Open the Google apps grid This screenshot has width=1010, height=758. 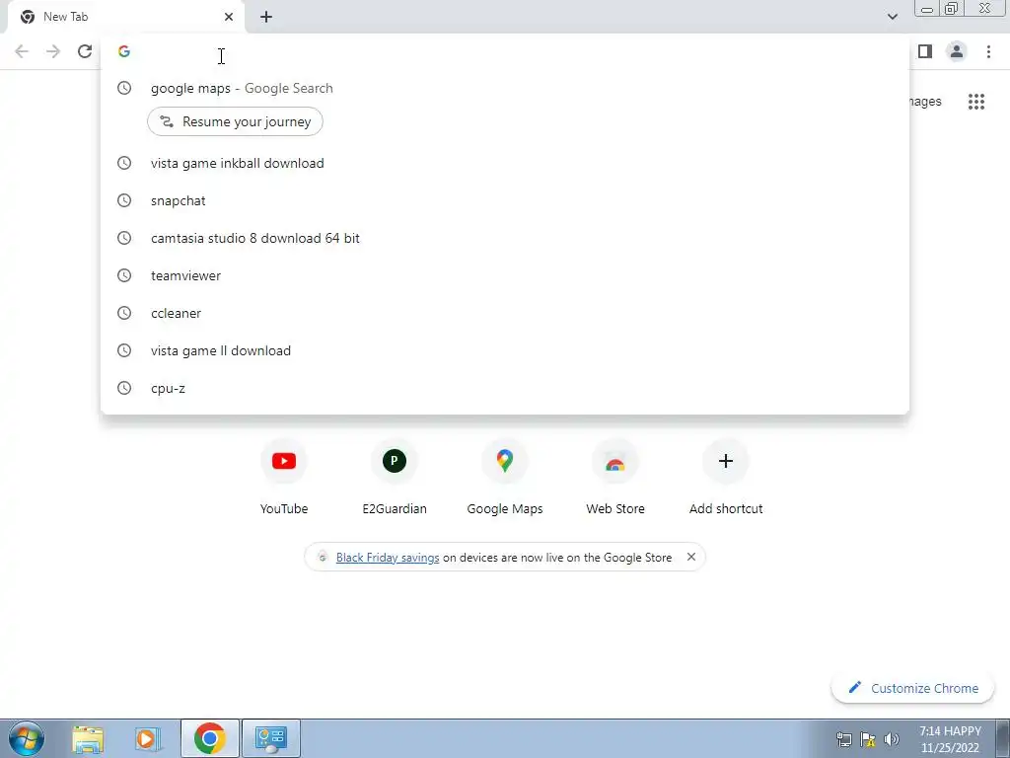(x=976, y=102)
